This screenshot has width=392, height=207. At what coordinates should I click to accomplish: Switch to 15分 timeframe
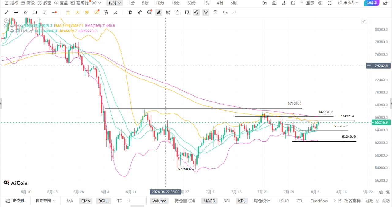pyautogui.click(x=176, y=3)
